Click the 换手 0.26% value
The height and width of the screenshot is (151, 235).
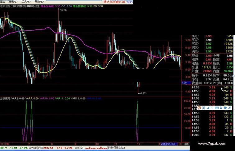pos(207,76)
